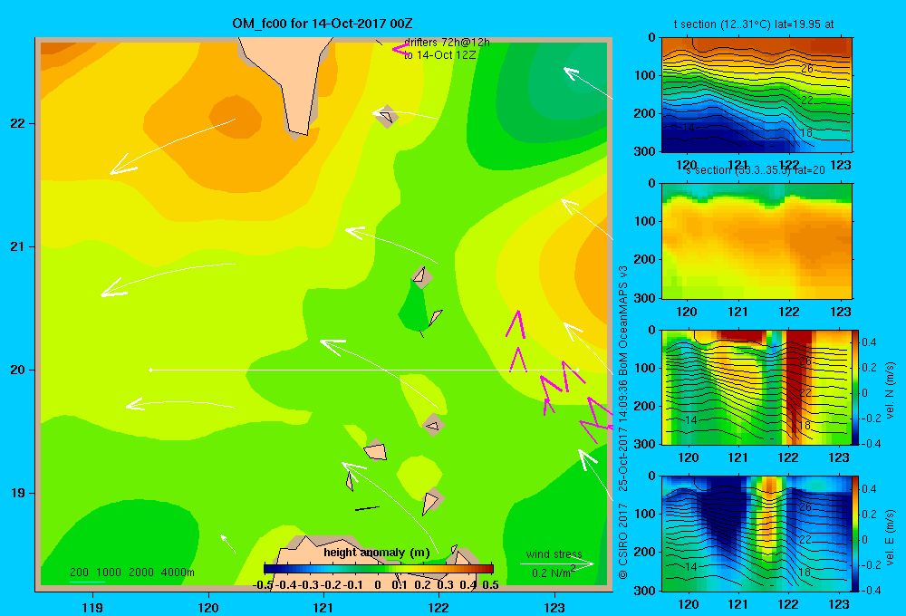Click the wind stress reference arrow
Image resolution: width=906 pixels, height=616 pixels.
coord(556,563)
